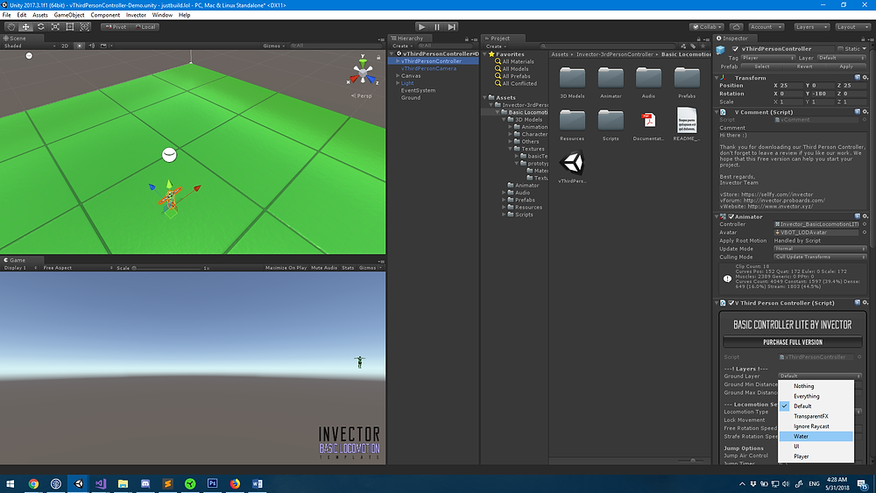Click the Pause button
This screenshot has width=876, height=493.
437,27
